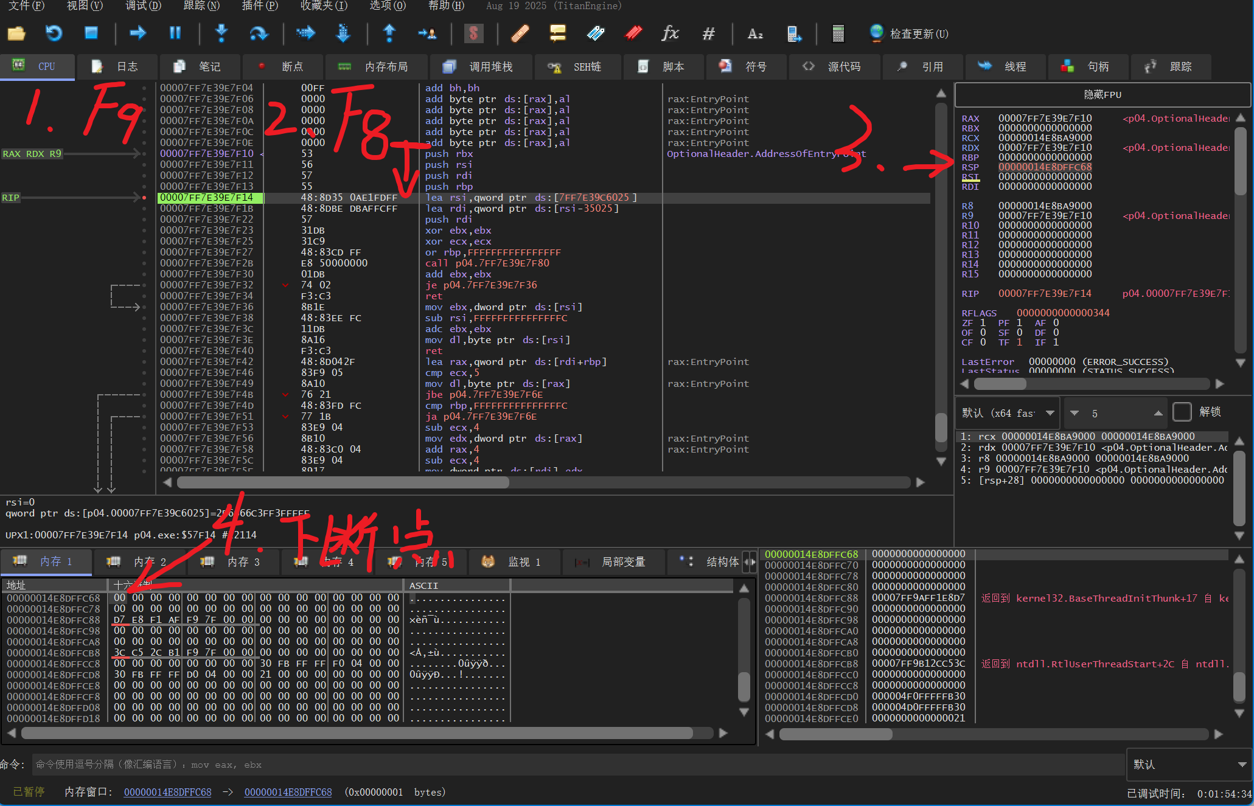Click 检查更新(U) button
Screen dimensions: 1254x806
pos(910,33)
